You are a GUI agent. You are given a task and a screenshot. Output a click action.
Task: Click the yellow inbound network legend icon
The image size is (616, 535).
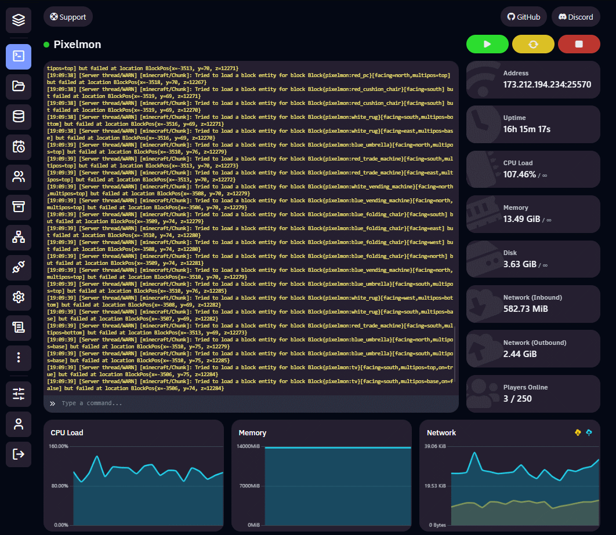coord(578,432)
